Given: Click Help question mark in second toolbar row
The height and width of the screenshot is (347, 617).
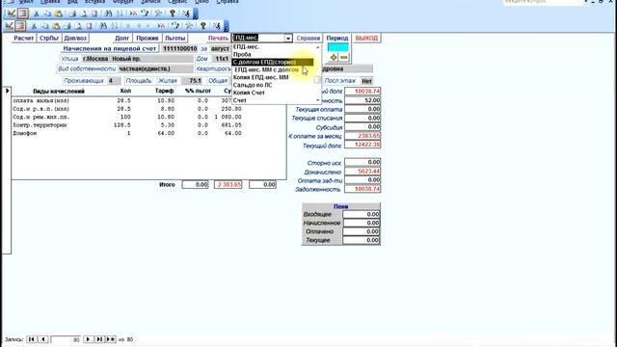Looking at the screenshot, I should [x=203, y=26].
